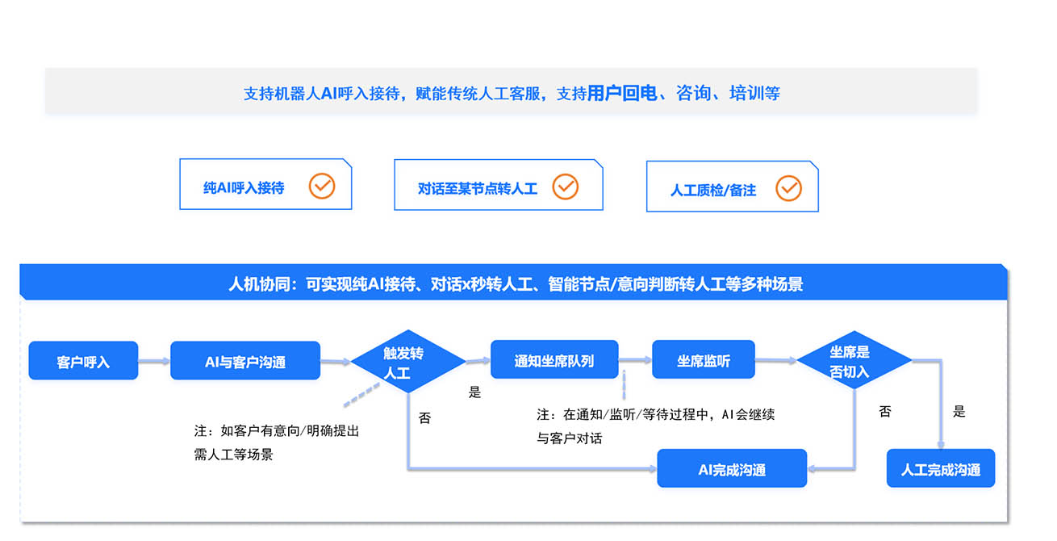1057x541 pixels.
Task: Select the 坐席是否切入 decision diamond
Action: [854, 361]
